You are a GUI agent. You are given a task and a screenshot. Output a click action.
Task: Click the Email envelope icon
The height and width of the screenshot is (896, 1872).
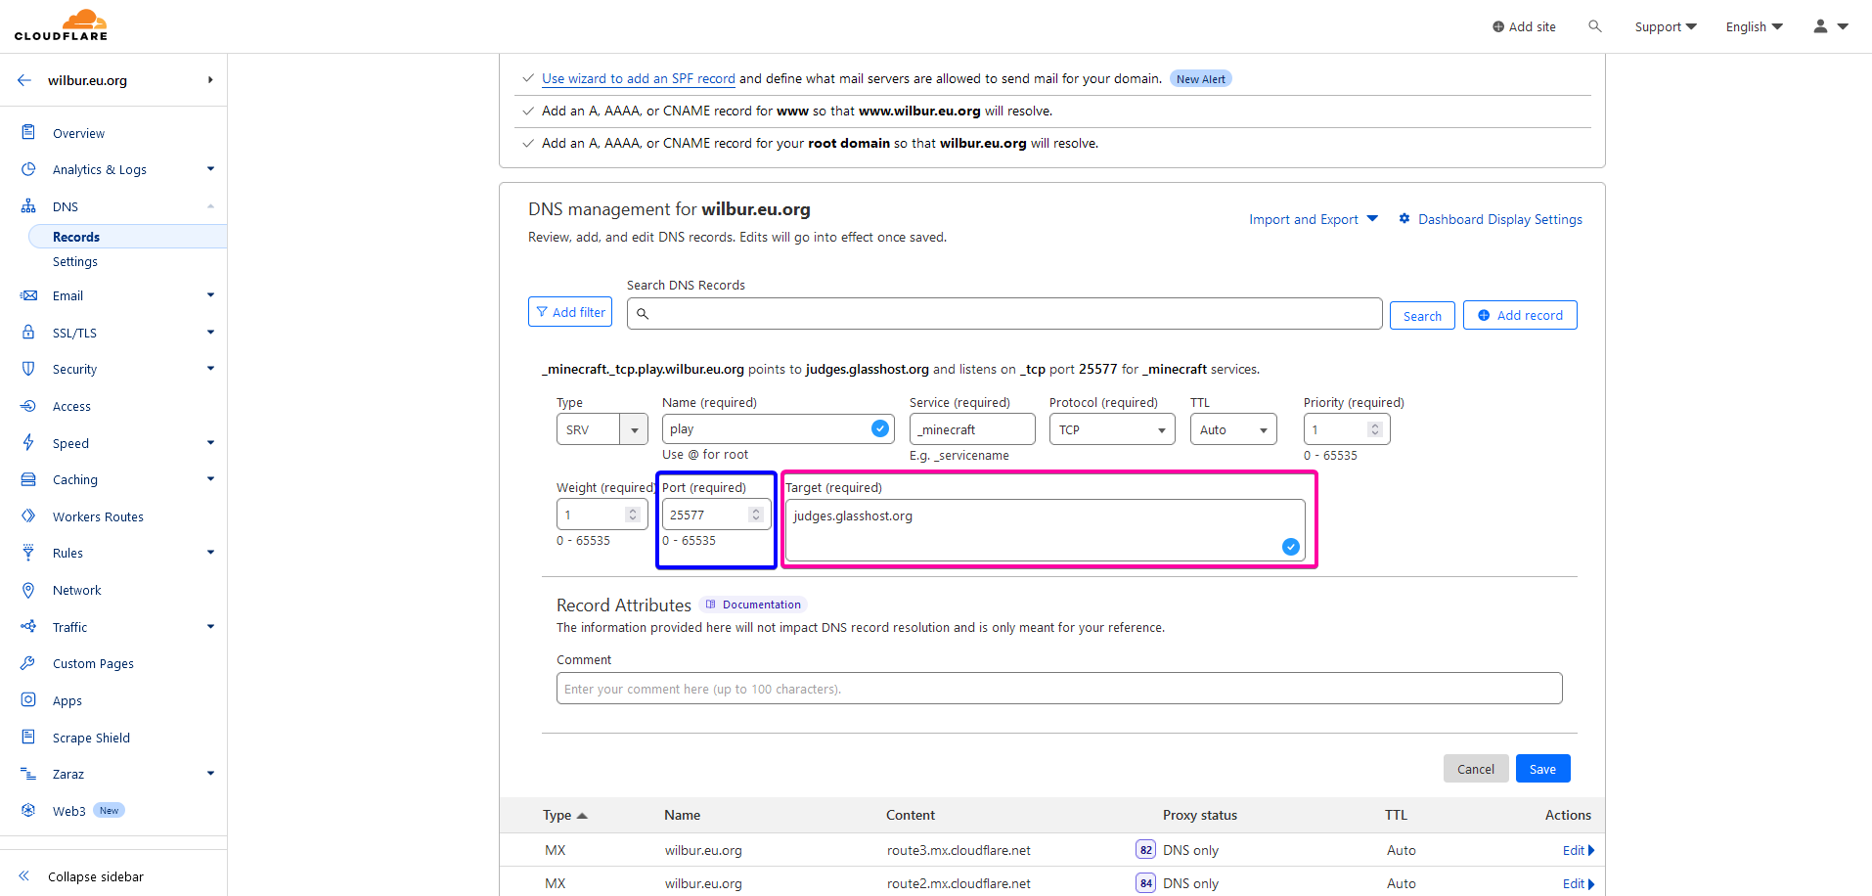(28, 295)
